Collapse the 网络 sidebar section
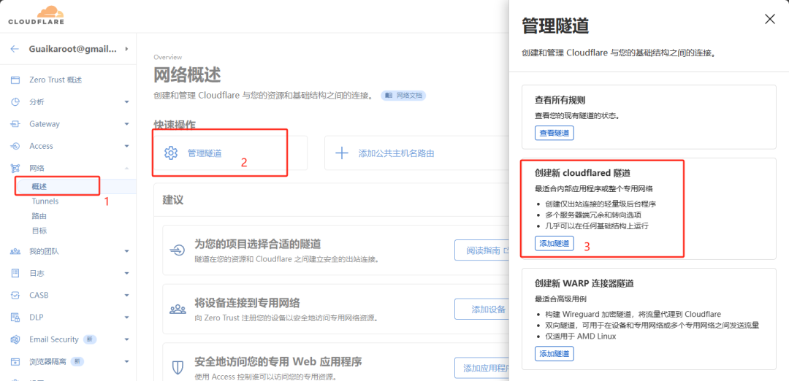This screenshot has width=789, height=381. pos(126,168)
